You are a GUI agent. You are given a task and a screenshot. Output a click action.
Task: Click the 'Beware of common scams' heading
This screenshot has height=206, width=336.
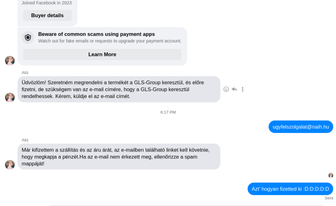point(97,34)
